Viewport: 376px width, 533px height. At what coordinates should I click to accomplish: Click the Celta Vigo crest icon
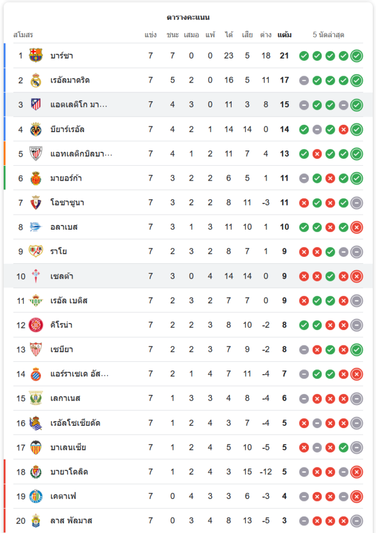[36, 276]
